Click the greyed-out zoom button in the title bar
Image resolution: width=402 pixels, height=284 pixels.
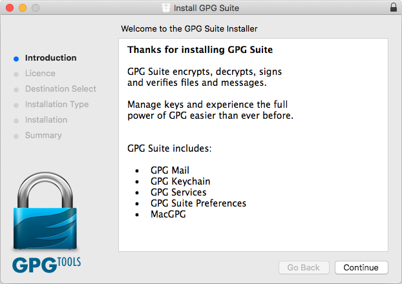pyautogui.click(x=36, y=8)
